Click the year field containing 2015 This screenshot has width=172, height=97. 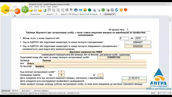141,38
